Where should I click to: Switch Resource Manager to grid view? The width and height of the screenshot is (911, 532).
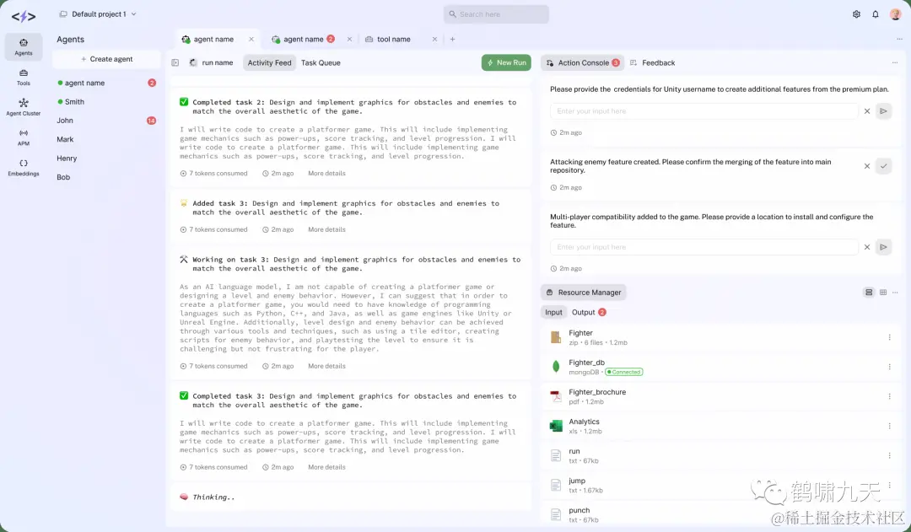click(x=883, y=292)
